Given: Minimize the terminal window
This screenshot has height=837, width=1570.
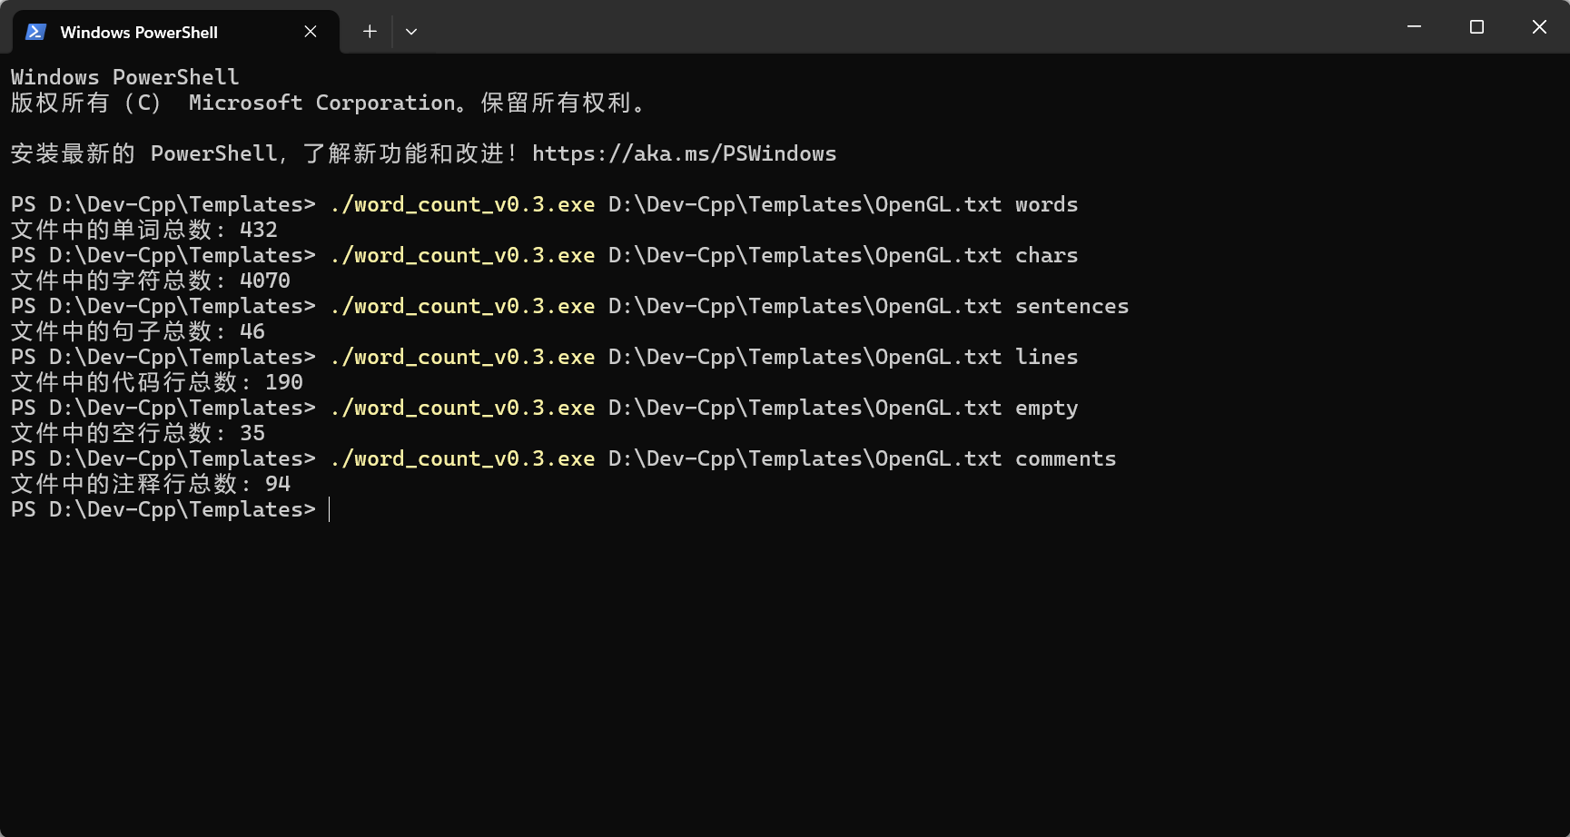Looking at the screenshot, I should tap(1414, 27).
